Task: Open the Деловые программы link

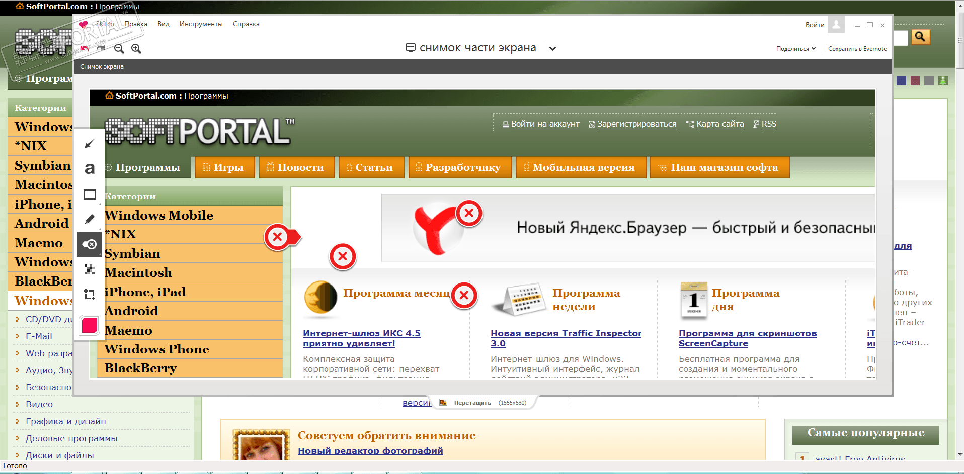Action: [71, 438]
